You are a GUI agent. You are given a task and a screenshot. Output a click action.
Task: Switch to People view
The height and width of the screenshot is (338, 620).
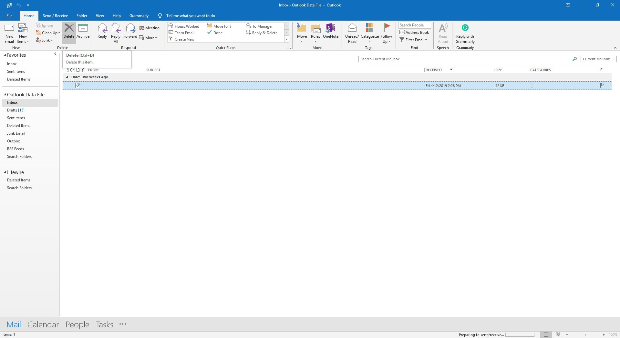click(77, 324)
